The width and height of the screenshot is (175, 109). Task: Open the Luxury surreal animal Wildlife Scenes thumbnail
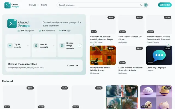click(x=103, y=55)
